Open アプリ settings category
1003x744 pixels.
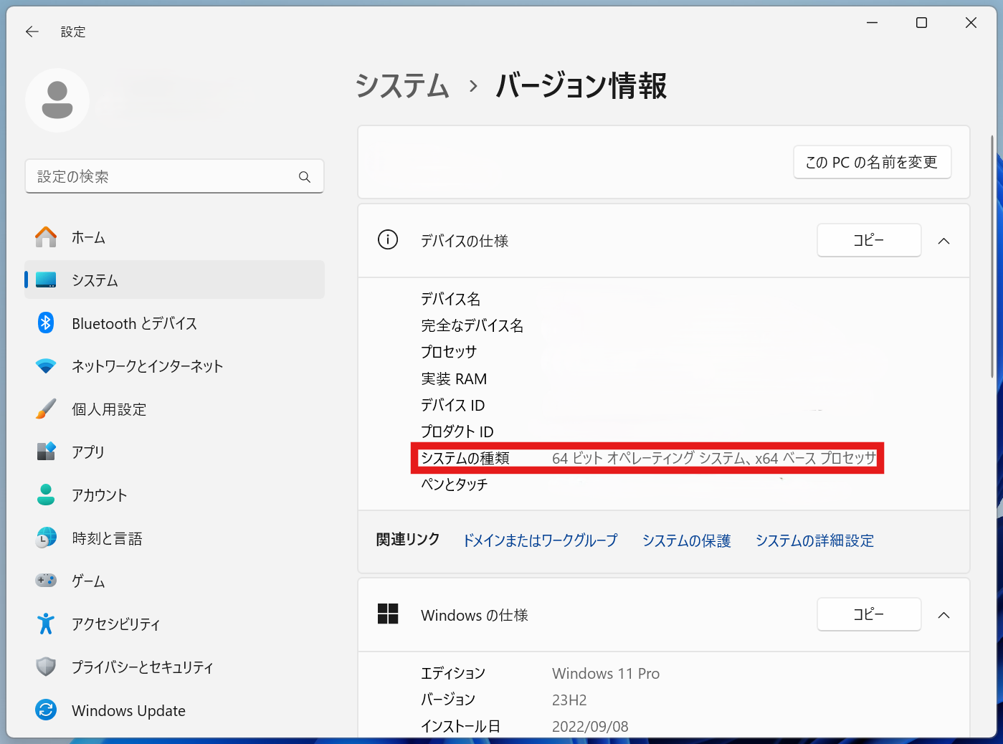pyautogui.click(x=175, y=452)
